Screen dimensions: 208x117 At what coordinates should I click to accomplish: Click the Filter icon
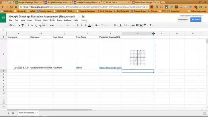(x=145, y=25)
